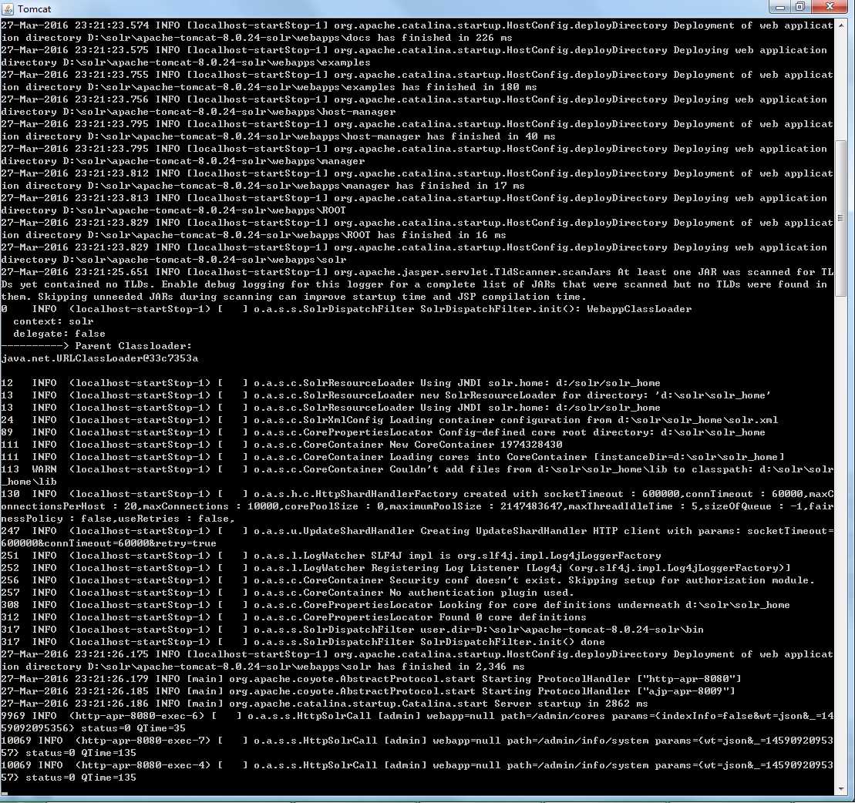The image size is (855, 803).
Task: Click the 'java.net.URLClassLoader@33c7353a' line
Action: click(99, 358)
